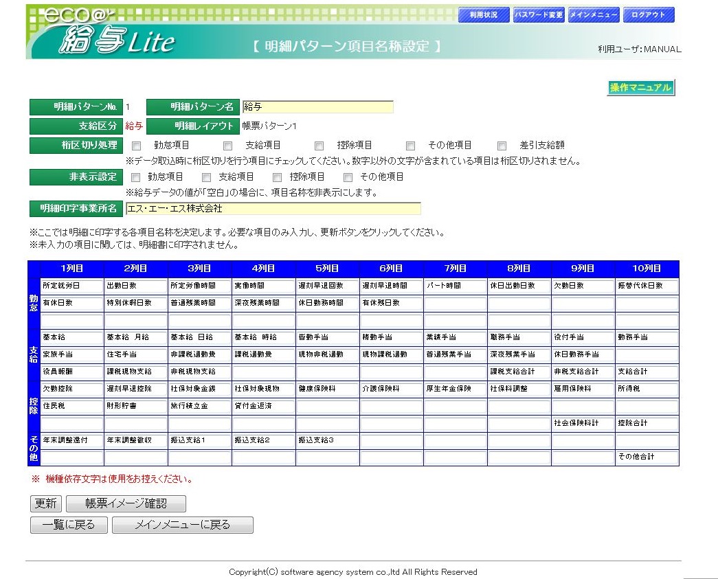
Task: Click the 健康保険料 item name field
Action: 327,389
